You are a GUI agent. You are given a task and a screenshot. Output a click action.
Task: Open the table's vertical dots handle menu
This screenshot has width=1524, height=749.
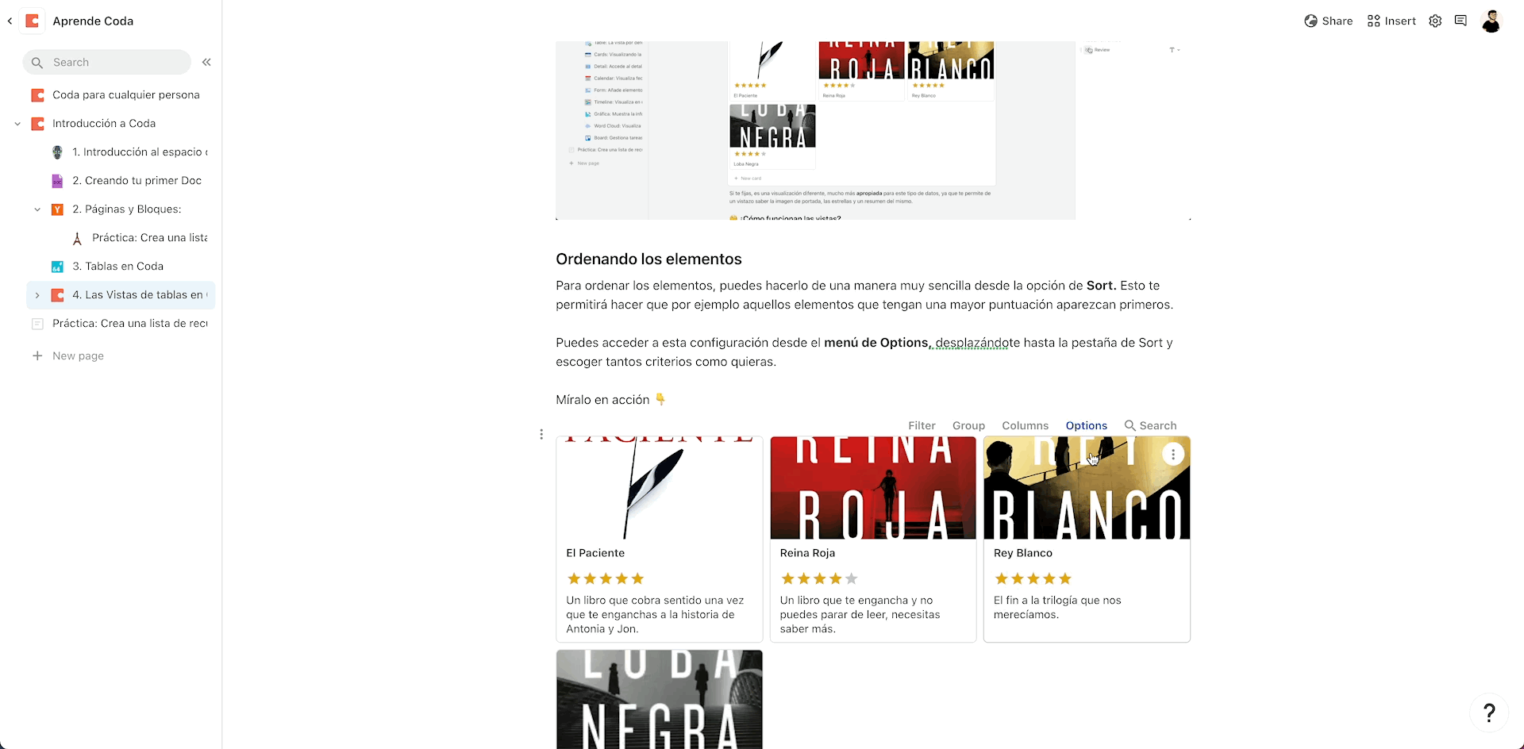point(541,434)
